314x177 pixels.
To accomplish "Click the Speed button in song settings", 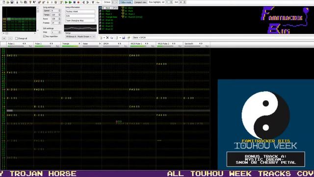I will 47,11.
